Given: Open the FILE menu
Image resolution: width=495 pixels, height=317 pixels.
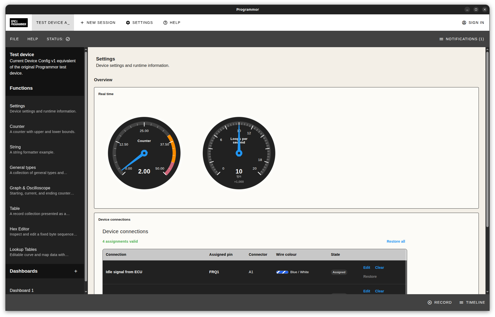Looking at the screenshot, I should 14,39.
